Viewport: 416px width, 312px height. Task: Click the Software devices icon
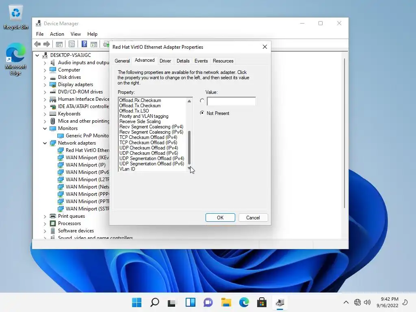(x=53, y=231)
